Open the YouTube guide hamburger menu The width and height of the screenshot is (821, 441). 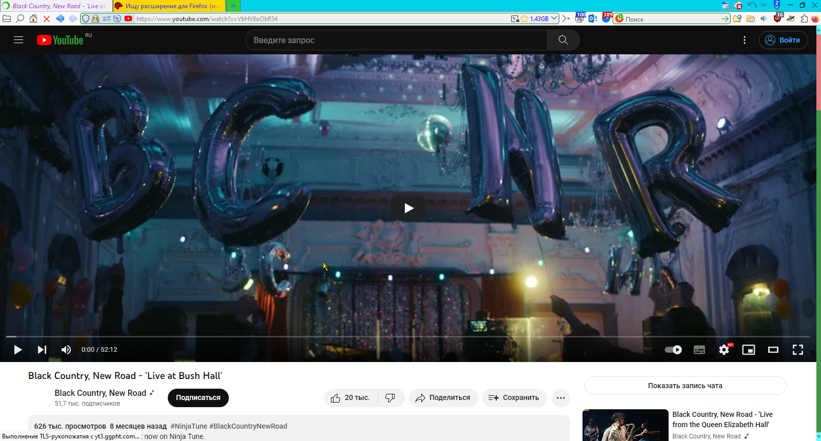[18, 40]
